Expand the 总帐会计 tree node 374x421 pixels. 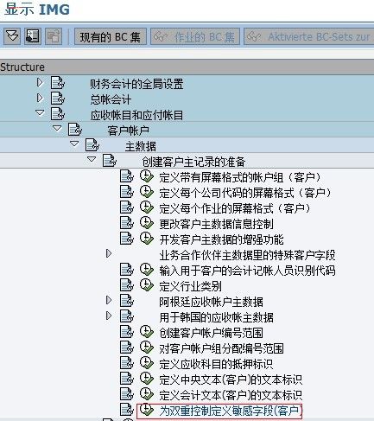point(40,99)
